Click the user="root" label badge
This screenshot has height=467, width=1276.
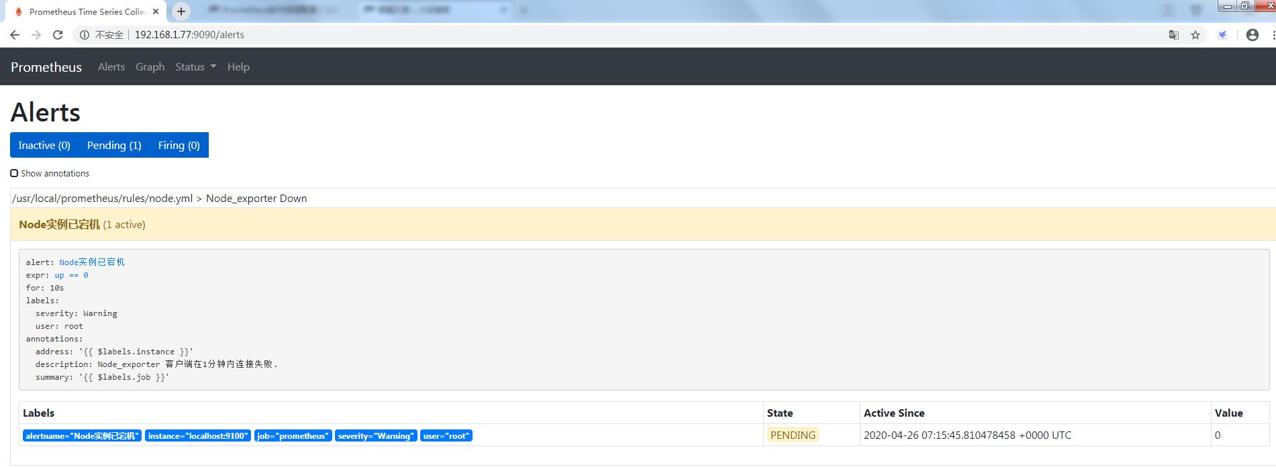pyautogui.click(x=446, y=436)
